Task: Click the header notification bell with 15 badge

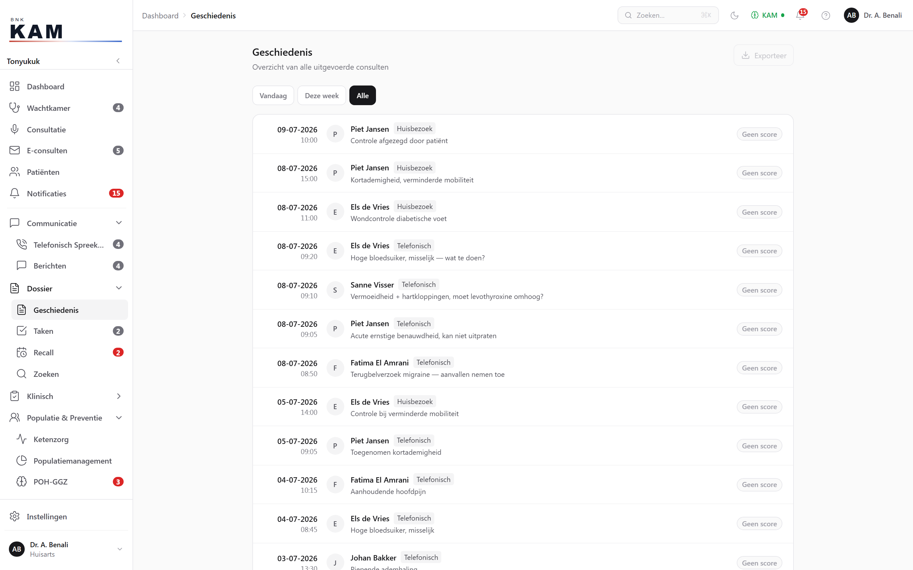Action: 800,16
